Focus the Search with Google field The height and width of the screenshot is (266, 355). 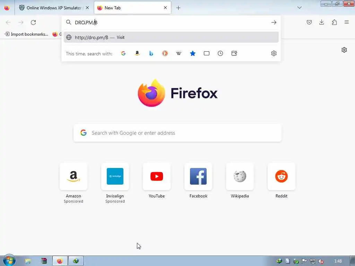click(x=177, y=133)
